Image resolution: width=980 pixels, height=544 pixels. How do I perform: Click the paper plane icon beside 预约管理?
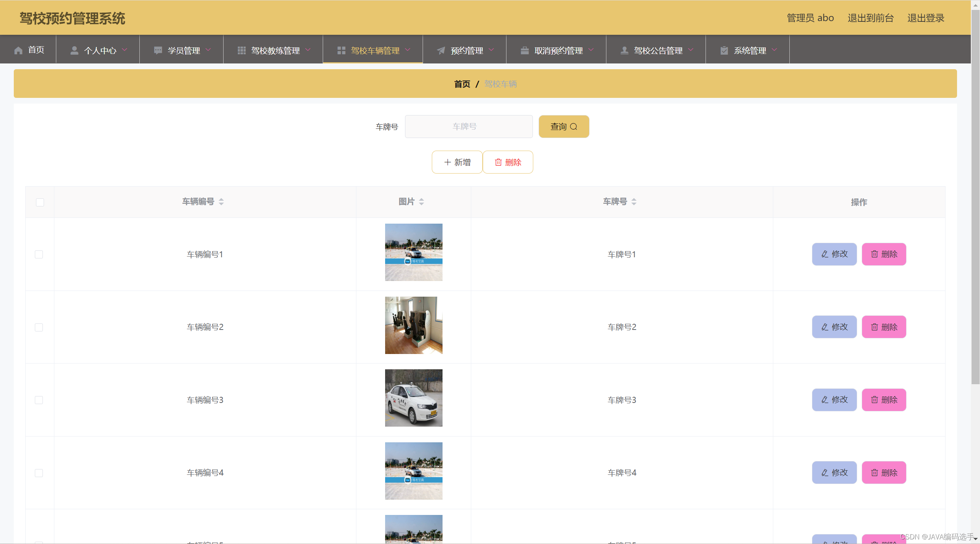click(x=441, y=50)
